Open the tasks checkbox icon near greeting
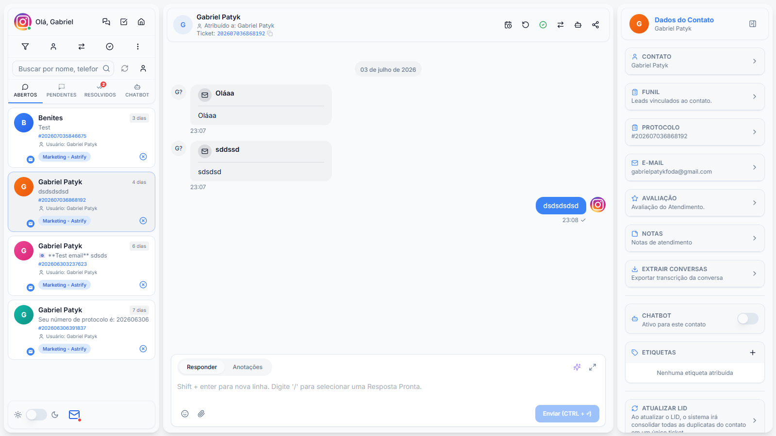The height and width of the screenshot is (436, 776). (124, 22)
